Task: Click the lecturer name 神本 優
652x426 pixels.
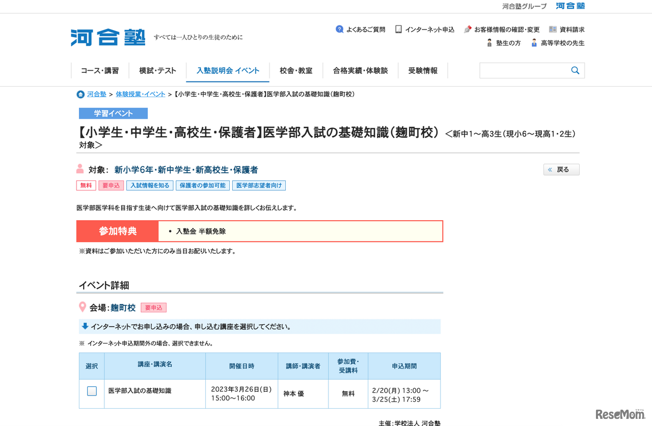Action: point(294,394)
